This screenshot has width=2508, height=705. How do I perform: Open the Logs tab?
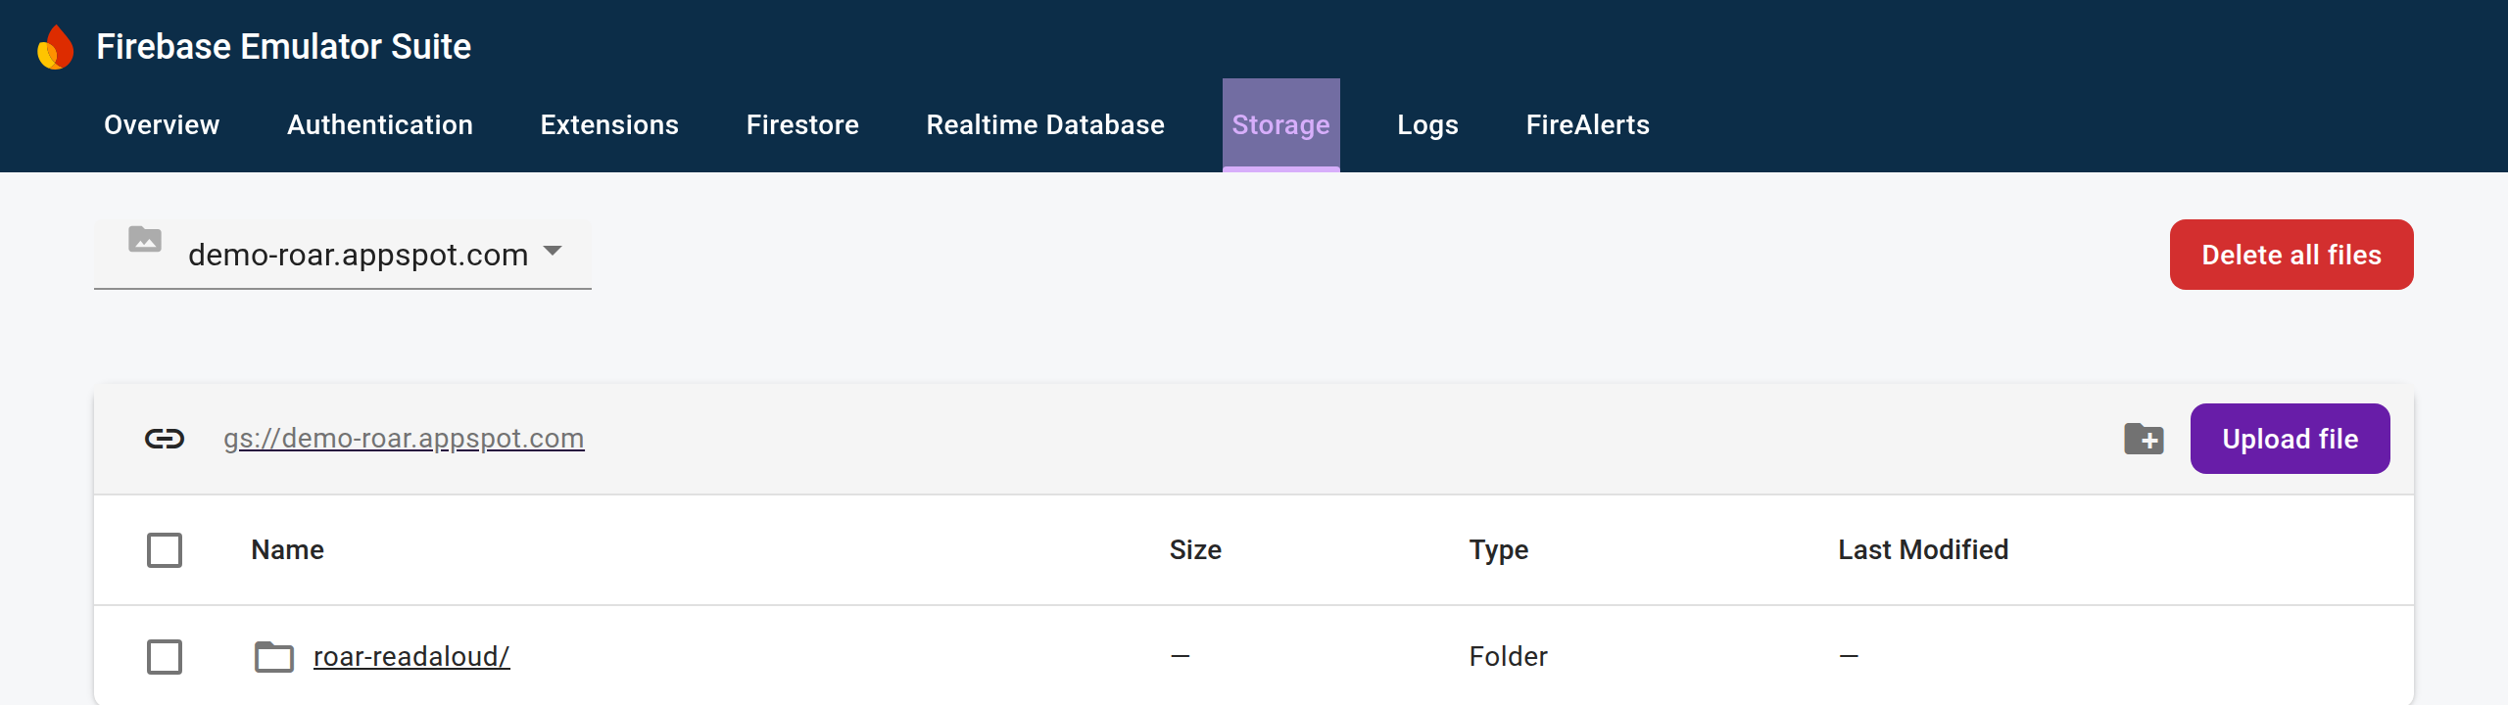(x=1427, y=125)
